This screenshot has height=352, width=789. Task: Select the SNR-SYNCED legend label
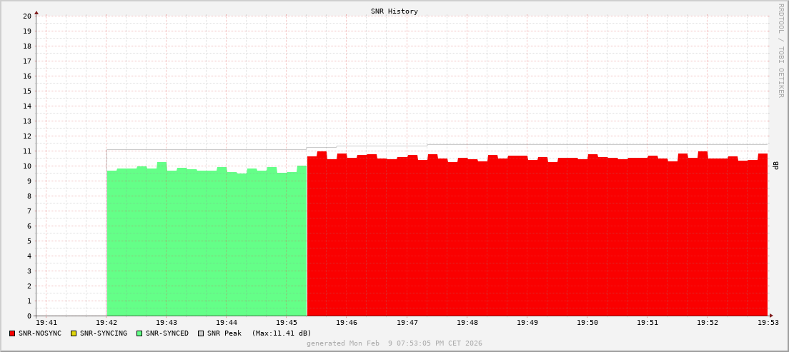click(167, 333)
